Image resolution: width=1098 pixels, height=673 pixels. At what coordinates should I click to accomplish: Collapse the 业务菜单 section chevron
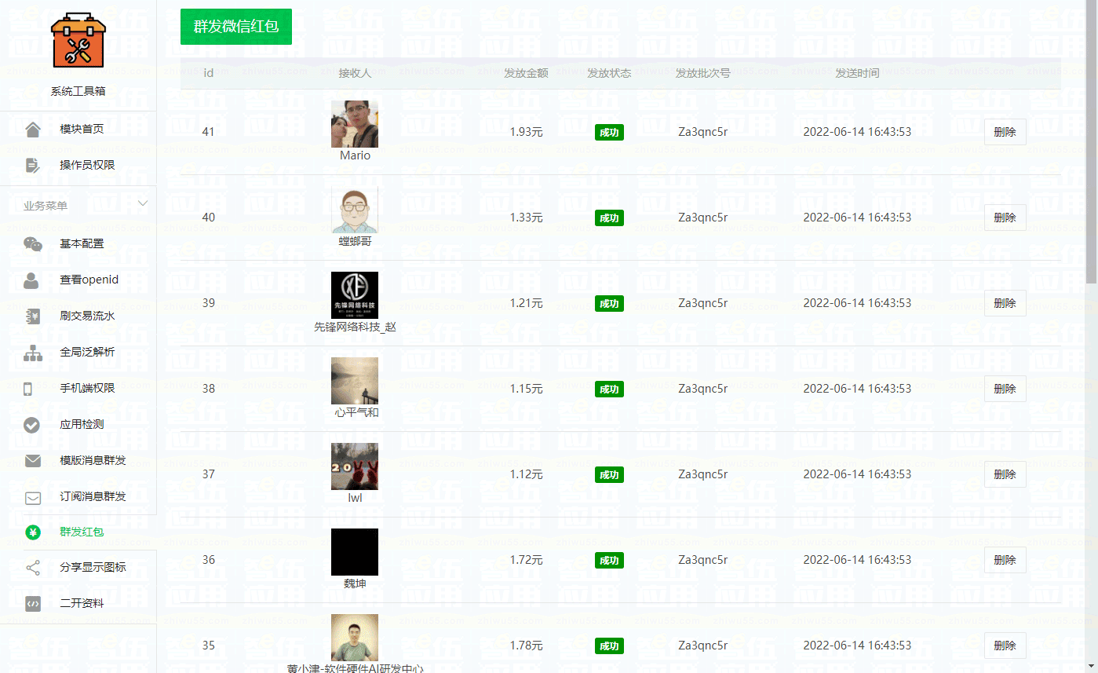click(143, 204)
